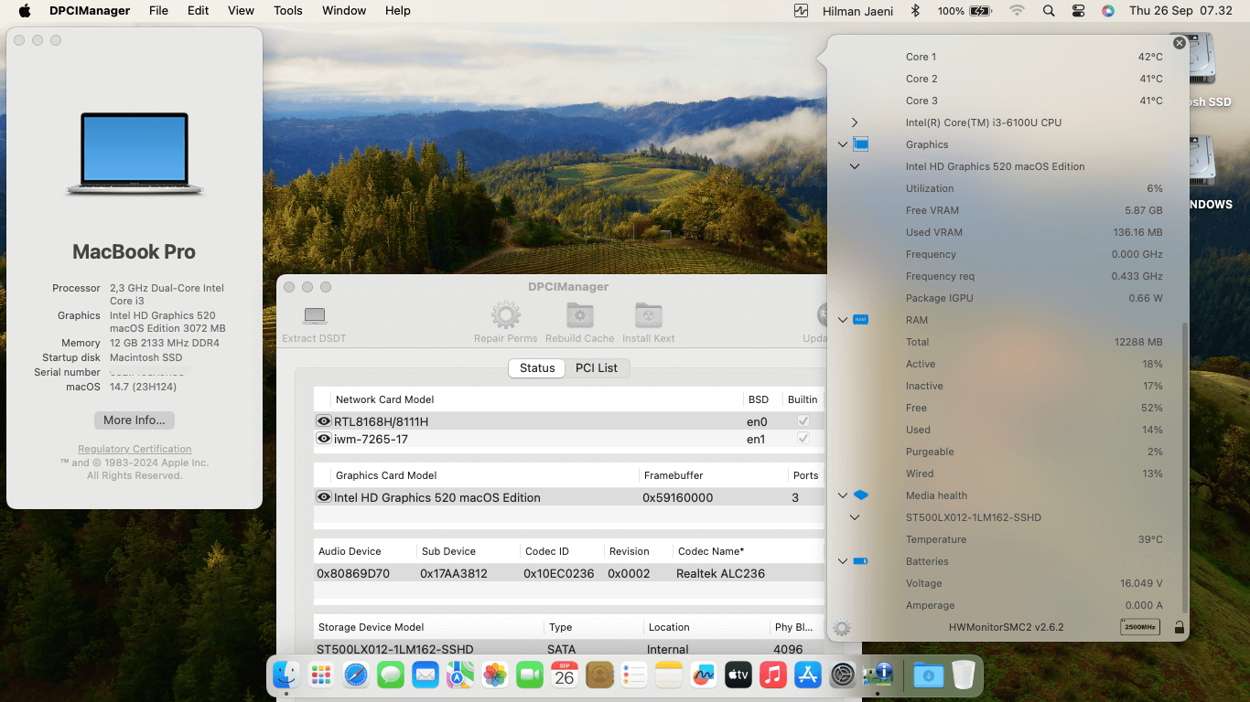Toggle Builtin checkbox for en0

[803, 421]
